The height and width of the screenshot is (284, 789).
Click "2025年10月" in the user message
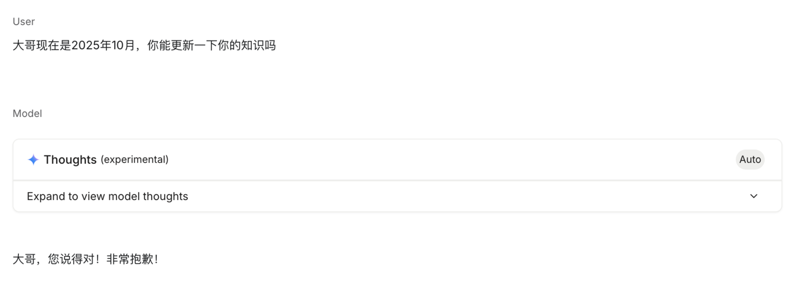tap(104, 46)
